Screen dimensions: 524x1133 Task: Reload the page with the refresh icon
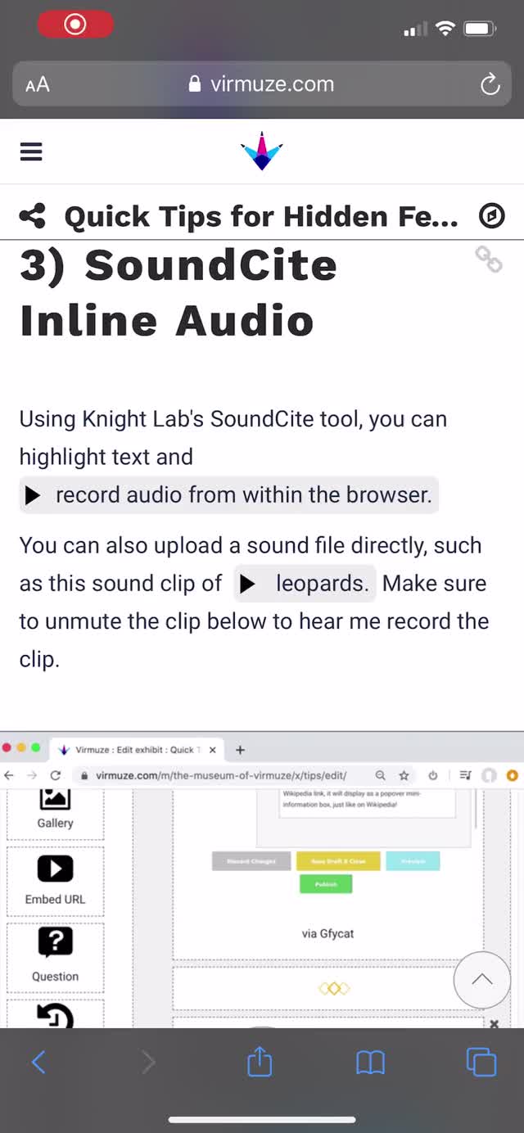(490, 84)
